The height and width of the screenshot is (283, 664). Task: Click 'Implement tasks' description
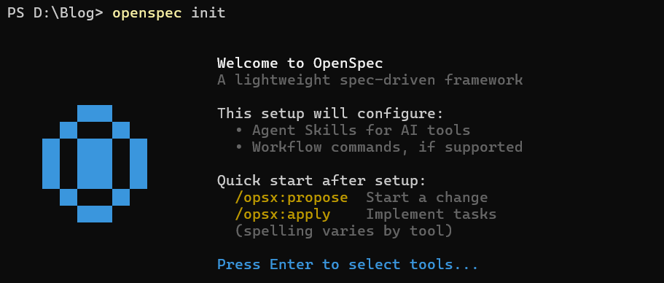pos(431,214)
